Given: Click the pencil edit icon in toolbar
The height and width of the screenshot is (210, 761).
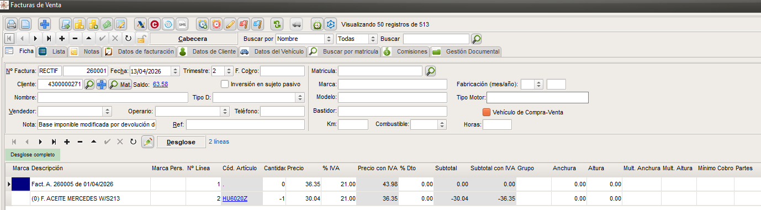Looking at the screenshot, I should pyautogui.click(x=230, y=24).
